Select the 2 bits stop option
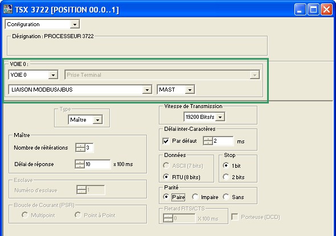The width and height of the screenshot is (336, 236). (x=226, y=177)
